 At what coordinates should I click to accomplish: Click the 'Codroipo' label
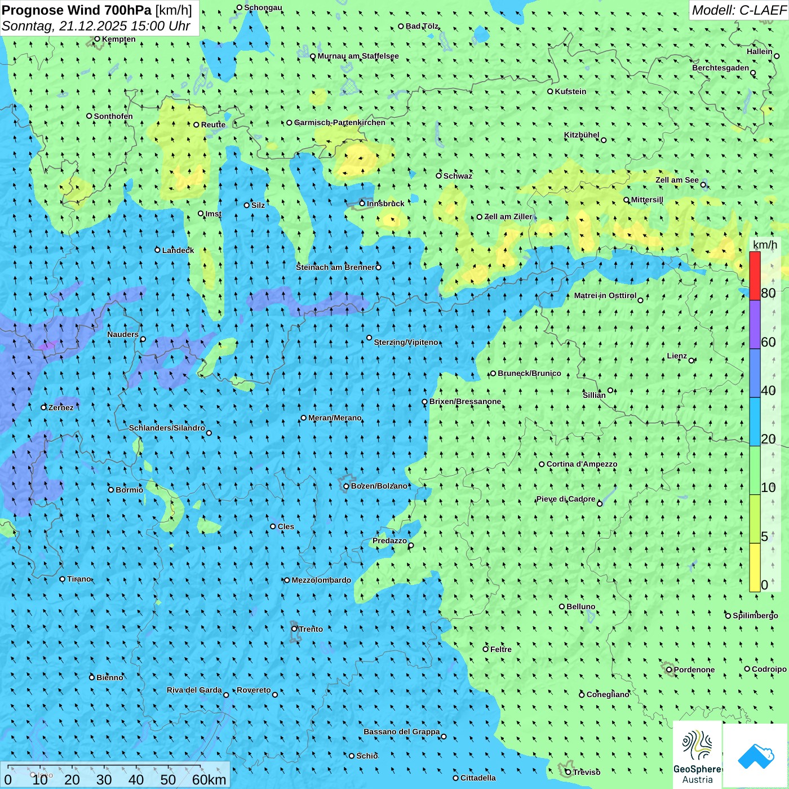(769, 669)
